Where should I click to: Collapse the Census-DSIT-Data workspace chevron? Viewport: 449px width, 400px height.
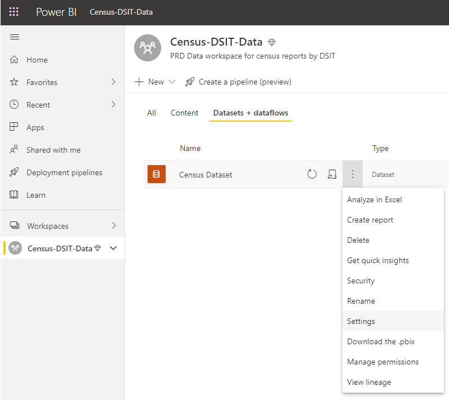[x=113, y=248]
